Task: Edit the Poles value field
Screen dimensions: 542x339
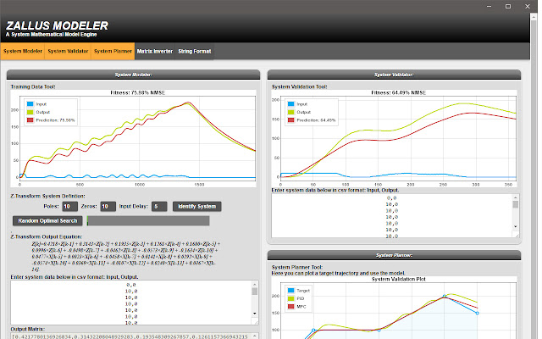Action: click(x=69, y=207)
